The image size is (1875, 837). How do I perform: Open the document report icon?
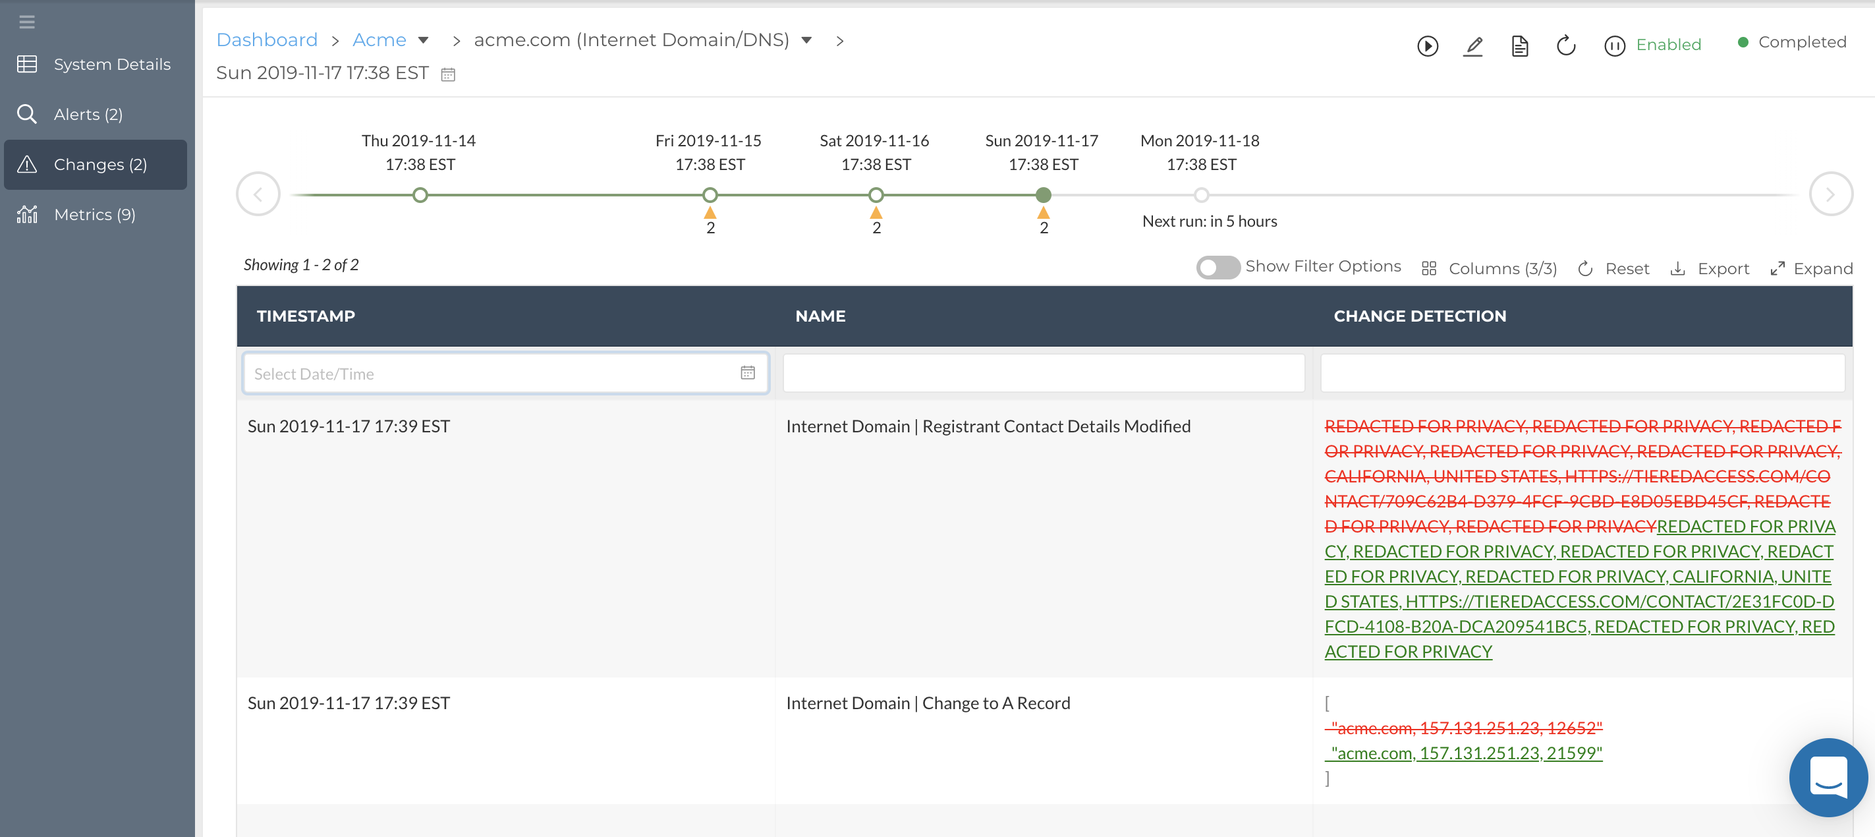pos(1519,46)
